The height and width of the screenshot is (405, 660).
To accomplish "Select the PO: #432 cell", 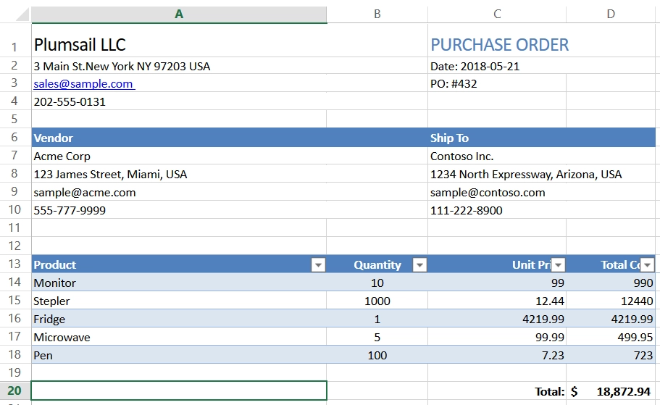I will [x=497, y=83].
